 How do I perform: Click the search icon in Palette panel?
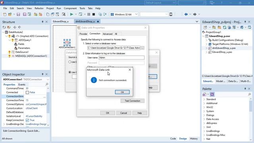click(x=250, y=94)
